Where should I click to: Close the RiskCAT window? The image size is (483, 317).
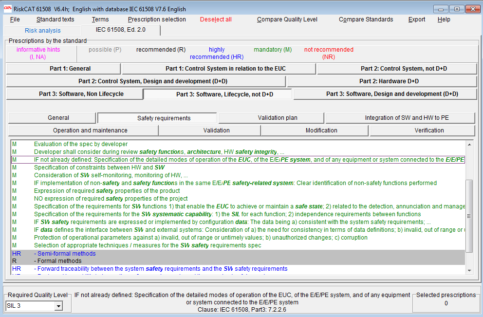(x=473, y=9)
